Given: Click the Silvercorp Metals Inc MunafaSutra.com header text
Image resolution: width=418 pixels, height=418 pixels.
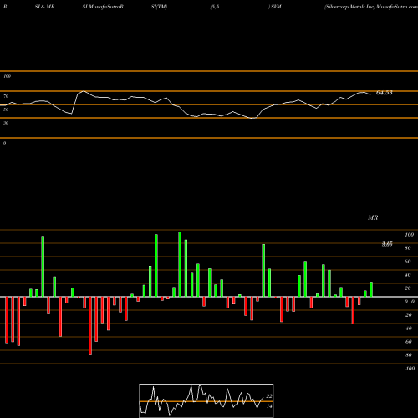Looking at the screenshot, I should [x=371, y=7].
